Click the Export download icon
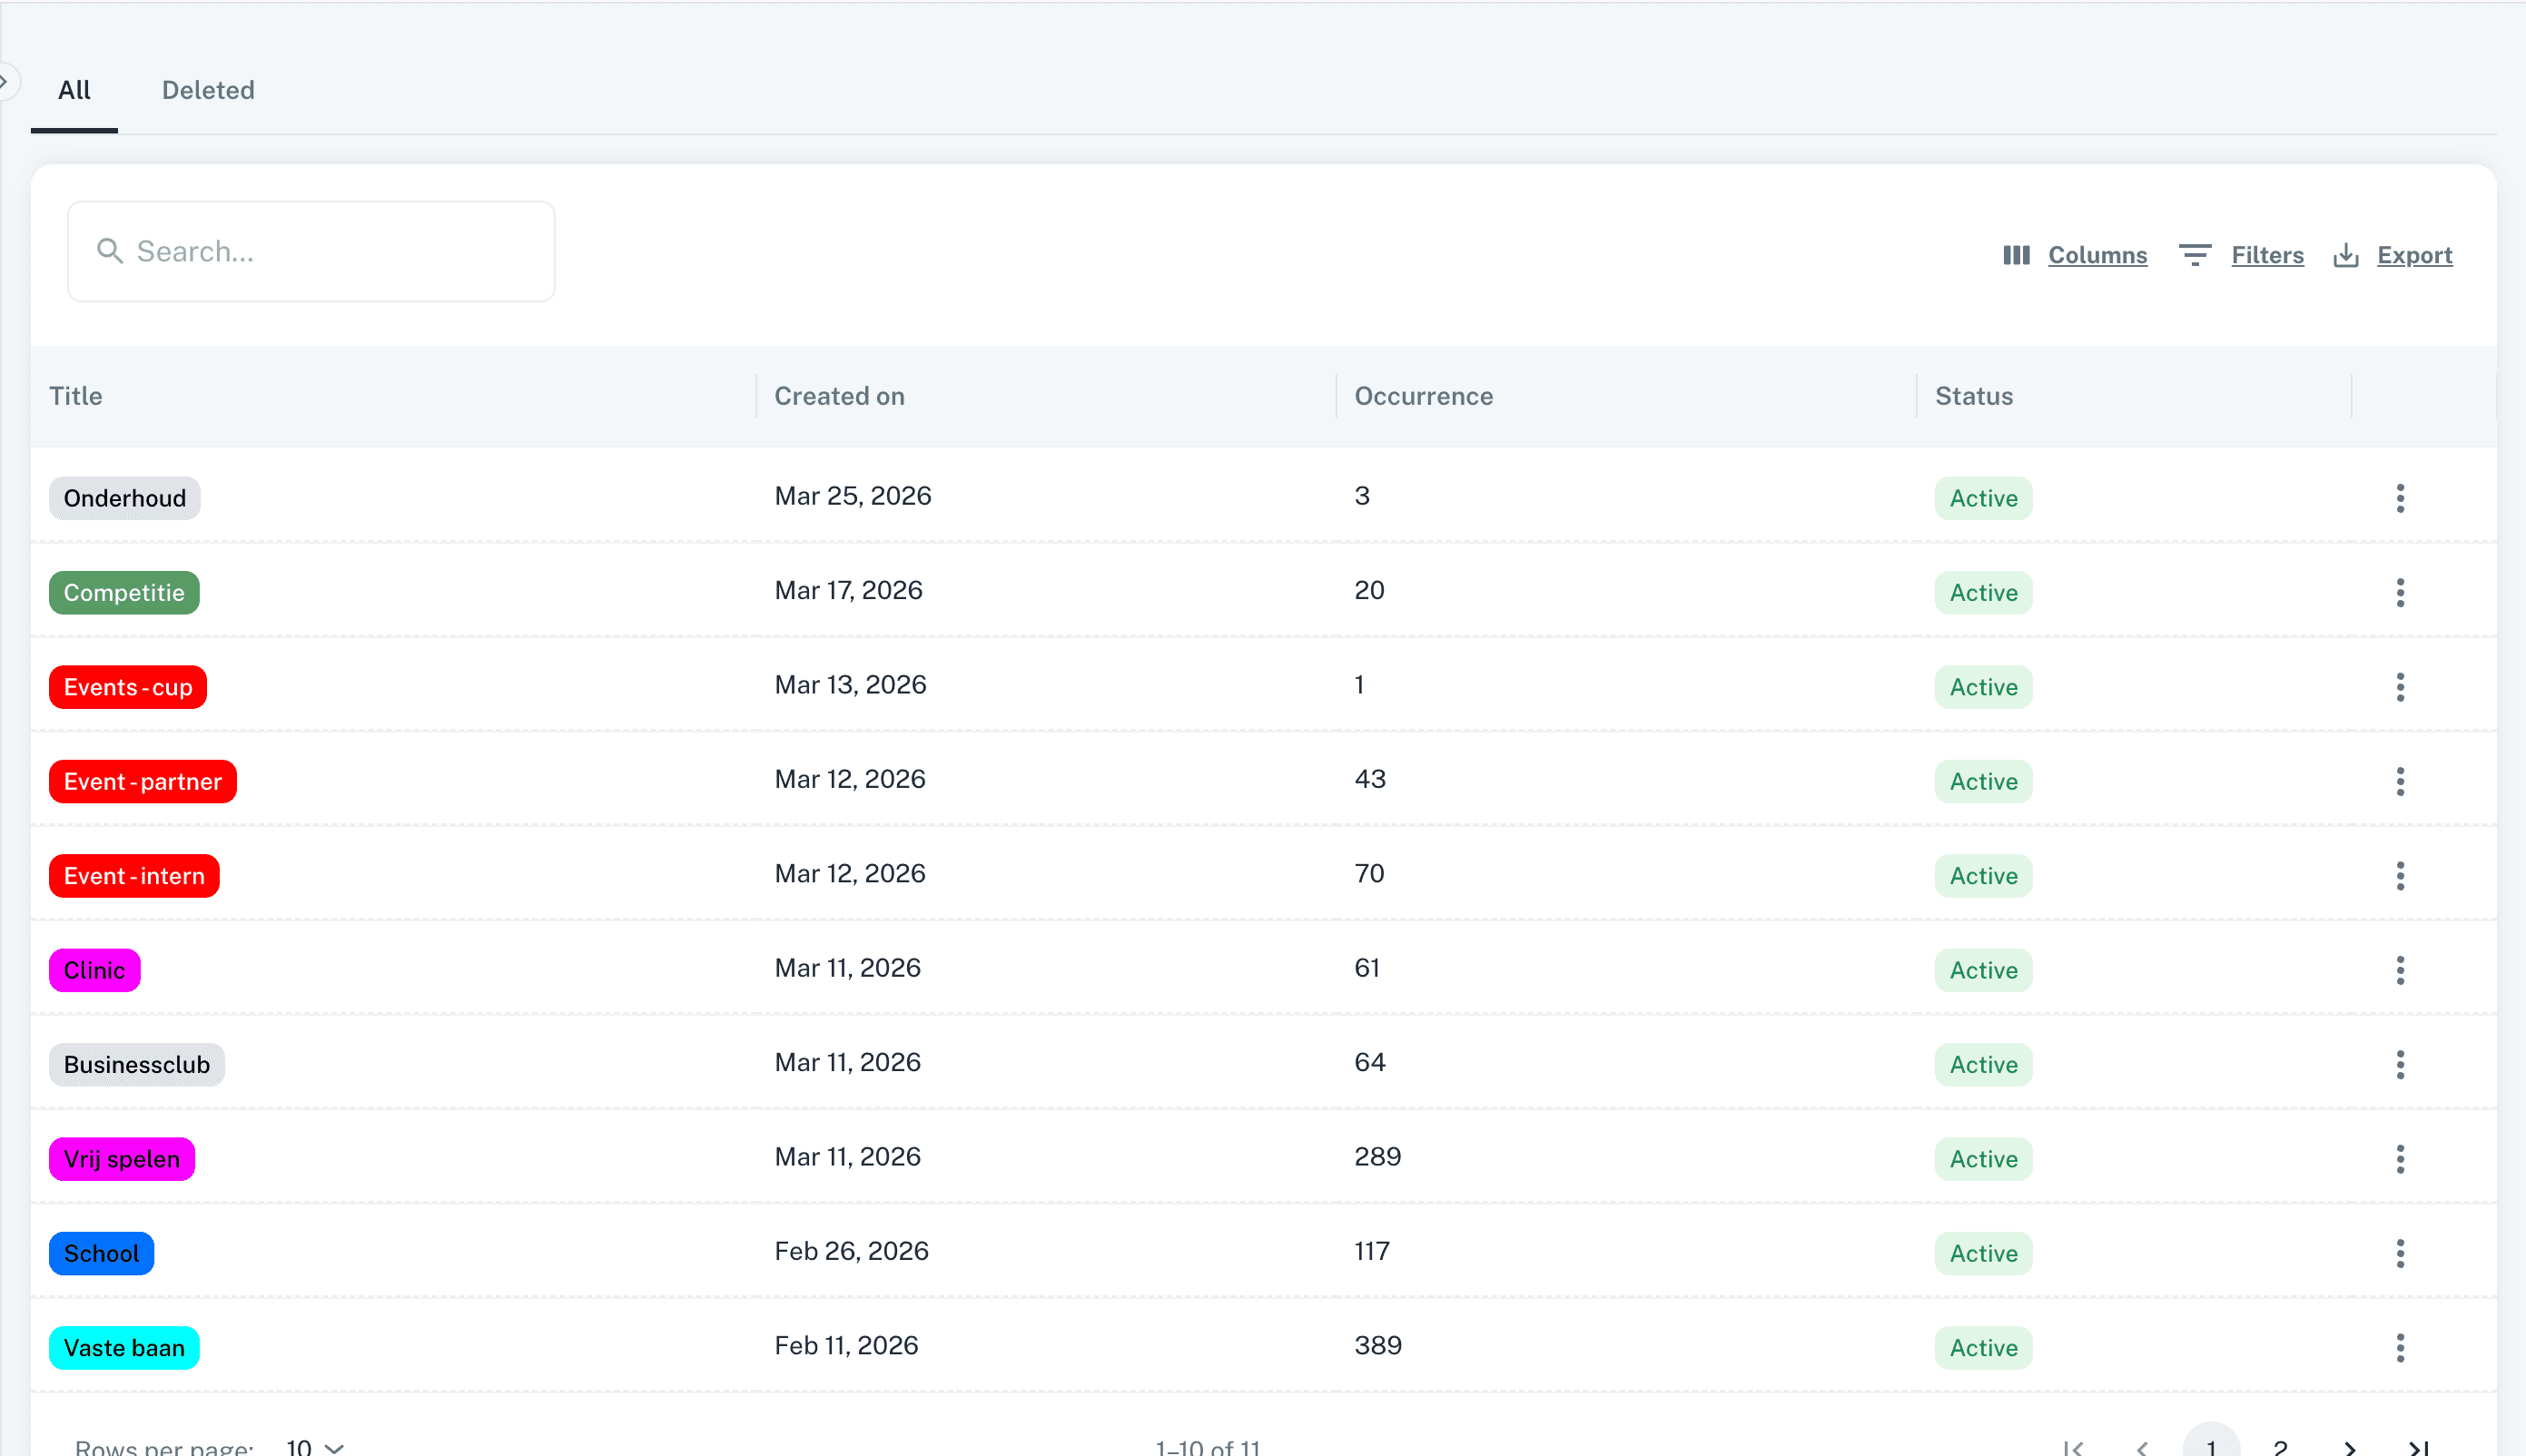 [x=2345, y=255]
